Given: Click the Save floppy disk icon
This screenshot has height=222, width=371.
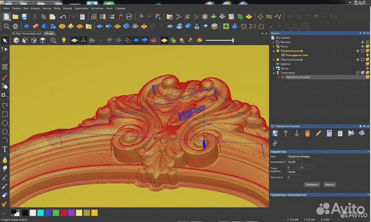Looking at the screenshot, I should (x=24, y=17).
